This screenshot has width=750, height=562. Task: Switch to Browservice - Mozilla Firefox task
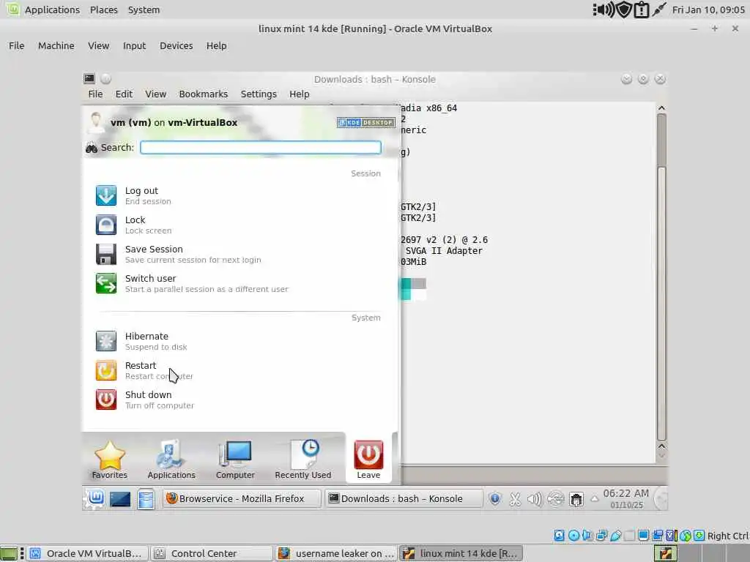pyautogui.click(x=242, y=498)
